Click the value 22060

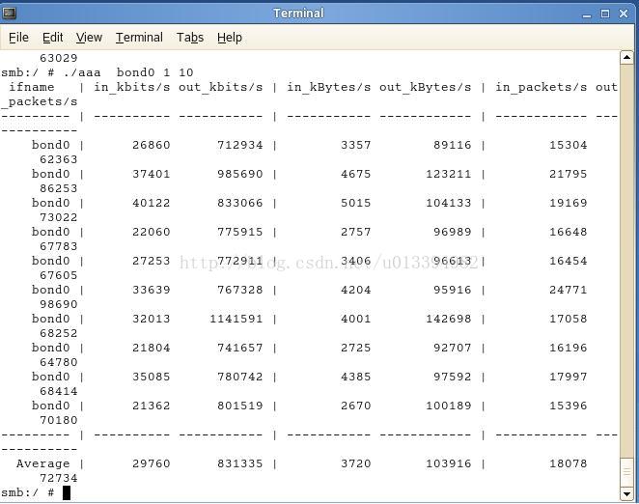coord(151,232)
